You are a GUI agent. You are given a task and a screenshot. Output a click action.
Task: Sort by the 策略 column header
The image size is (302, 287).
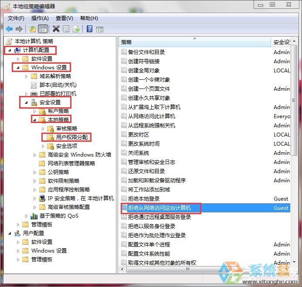[194, 42]
